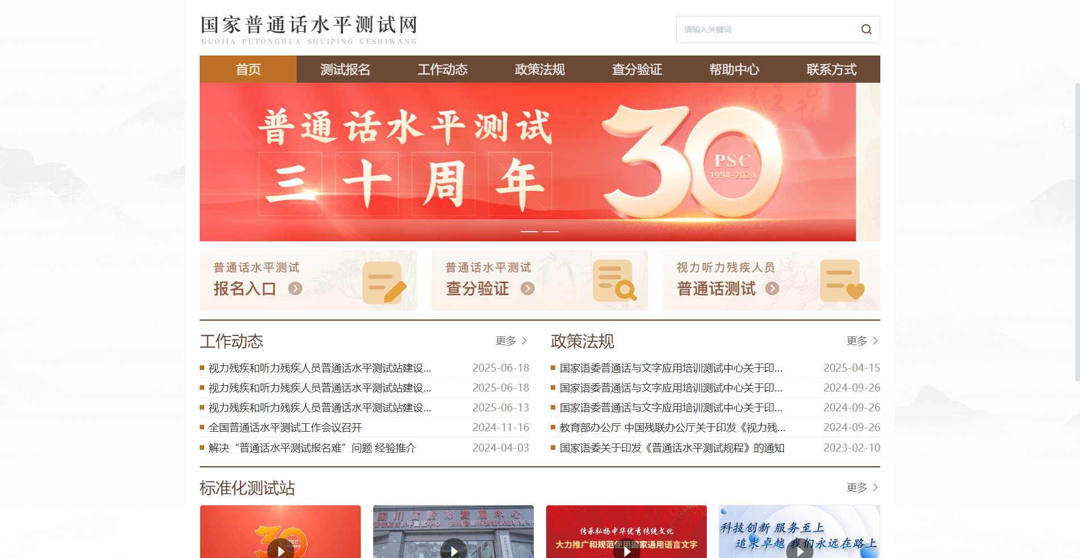Click the arrow icon on 普通话测试 card
Viewport: 1080px width, 558px height.
click(771, 288)
